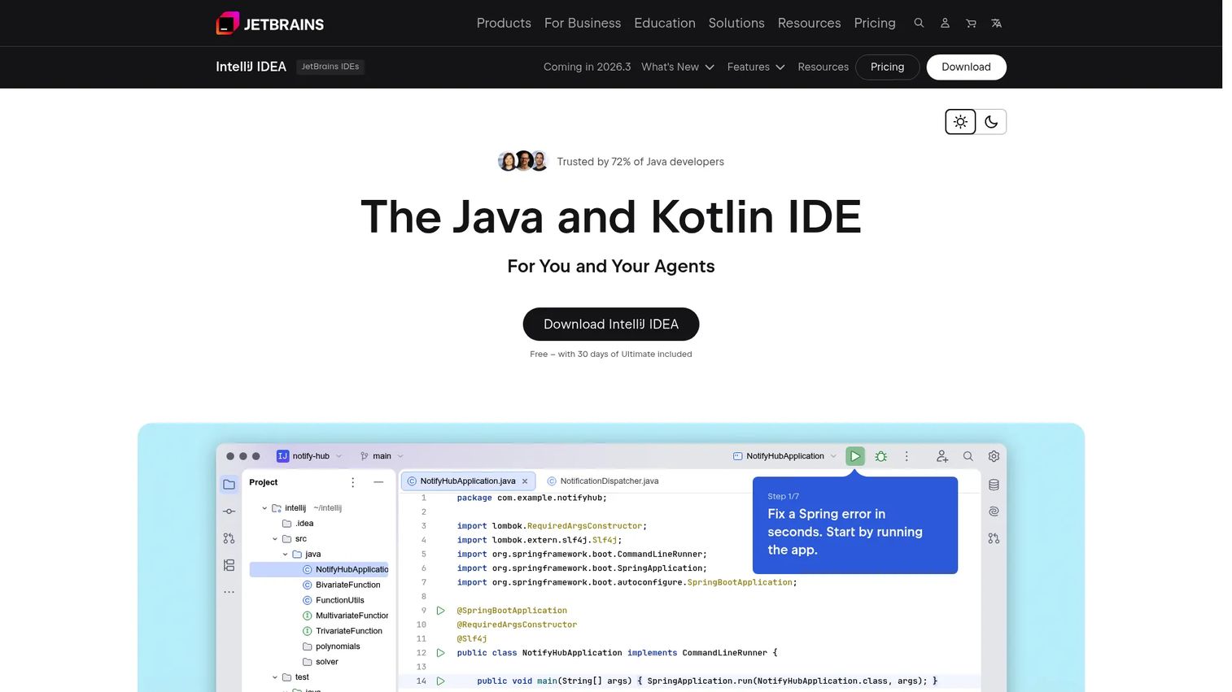The image size is (1232, 692).
Task: Click the white Download button
Action: [x=966, y=67]
